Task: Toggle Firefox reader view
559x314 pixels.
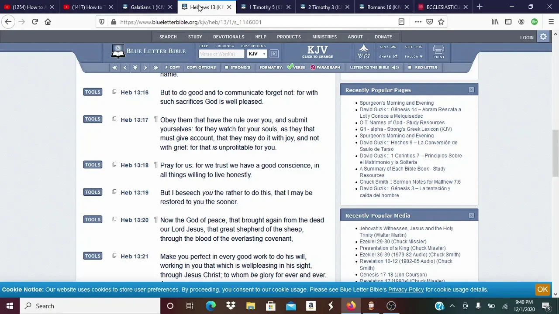Action: click(x=401, y=22)
